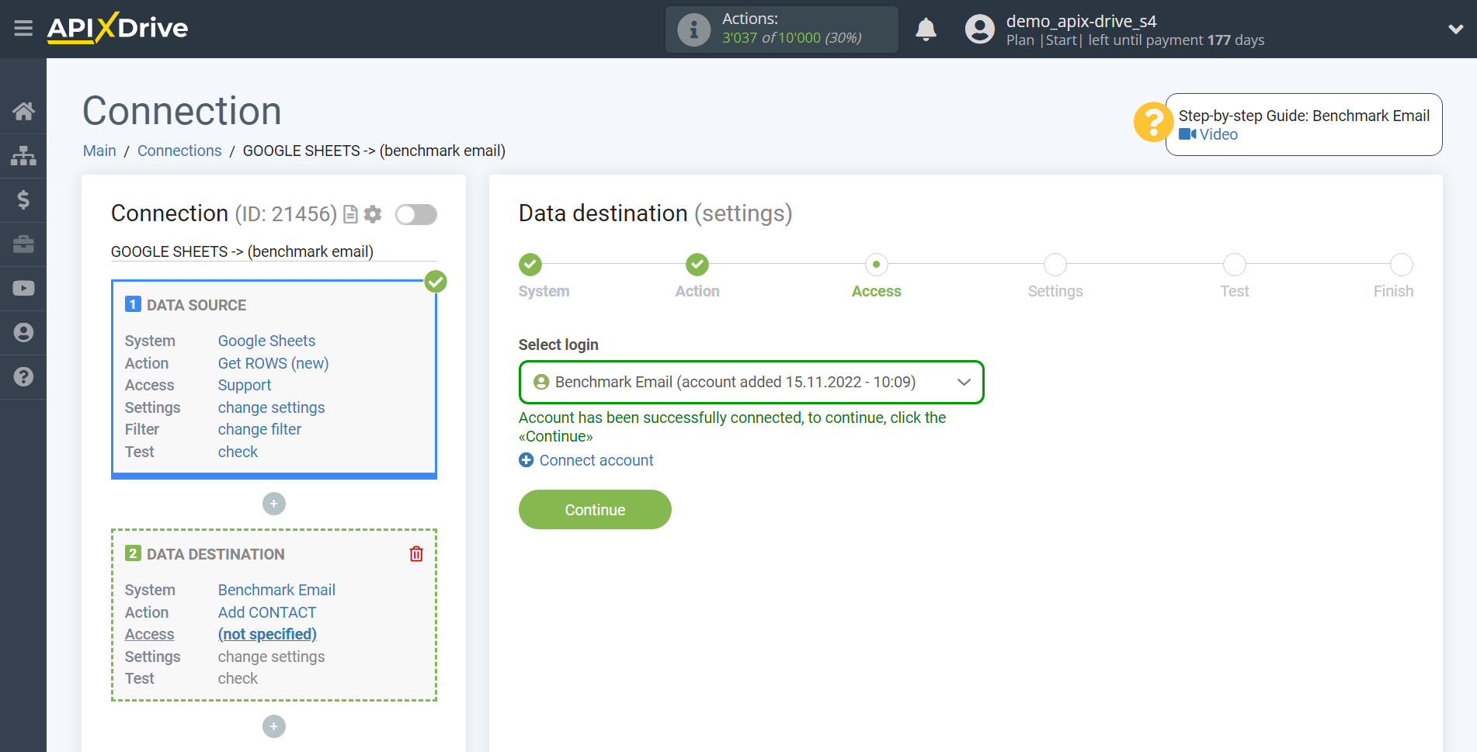The width and height of the screenshot is (1477, 752).
Task: Click change filter in Data Source
Action: (259, 429)
